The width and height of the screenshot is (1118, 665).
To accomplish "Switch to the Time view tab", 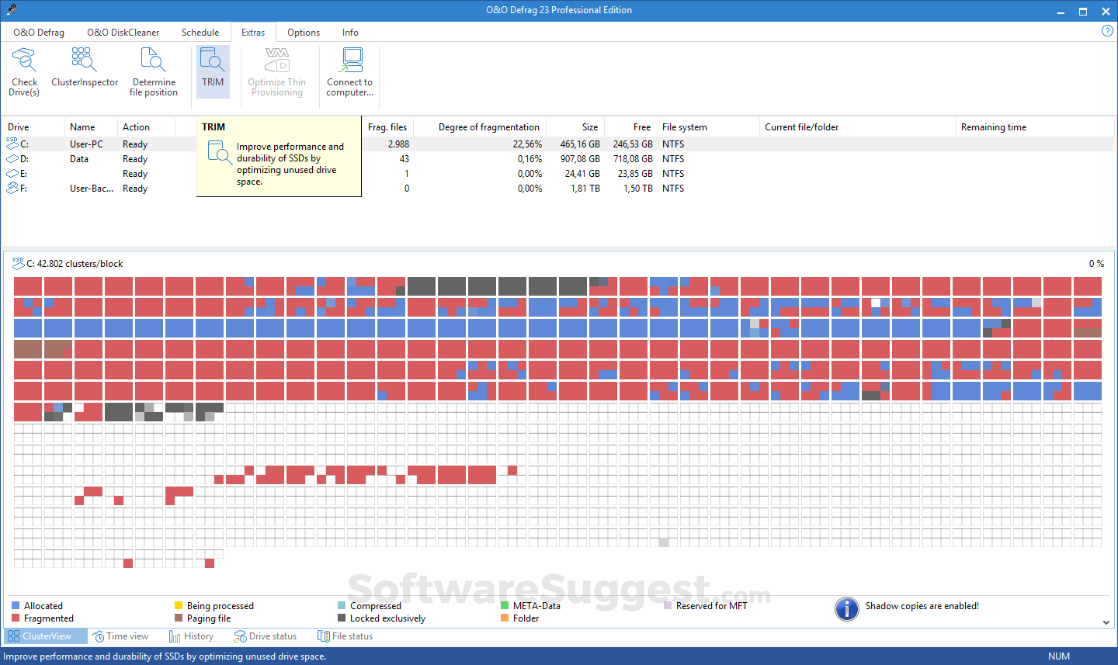I will coord(121,636).
